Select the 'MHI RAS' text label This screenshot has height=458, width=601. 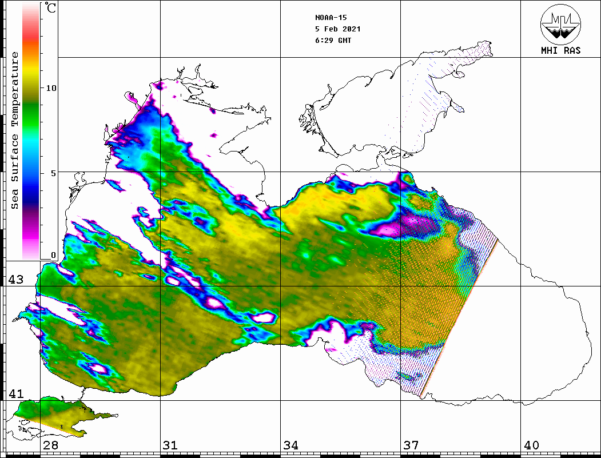(x=561, y=50)
